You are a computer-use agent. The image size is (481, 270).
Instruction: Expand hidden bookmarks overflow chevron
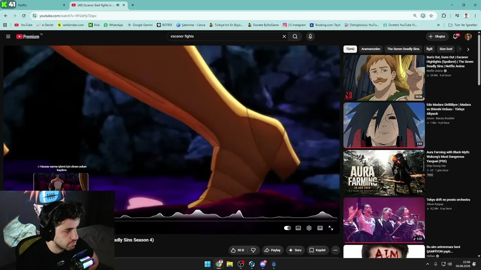tap(438, 25)
